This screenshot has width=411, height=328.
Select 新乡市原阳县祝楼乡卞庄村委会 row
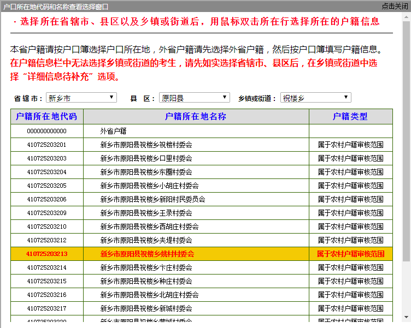196,267
